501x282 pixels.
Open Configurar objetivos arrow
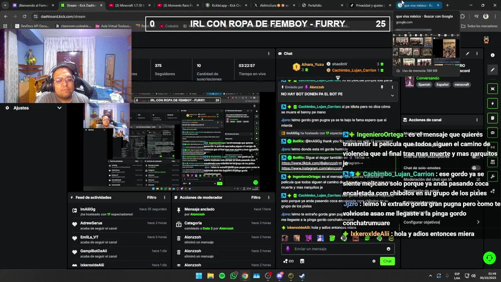click(x=478, y=222)
